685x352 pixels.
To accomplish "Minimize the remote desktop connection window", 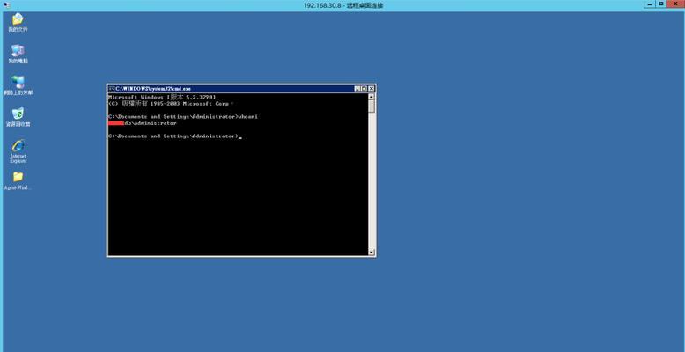I will tap(650, 4).
